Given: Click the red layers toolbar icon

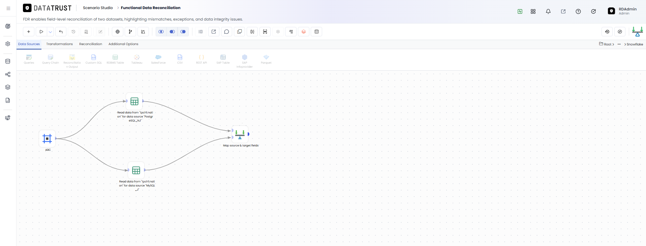Looking at the screenshot, I should (x=304, y=32).
